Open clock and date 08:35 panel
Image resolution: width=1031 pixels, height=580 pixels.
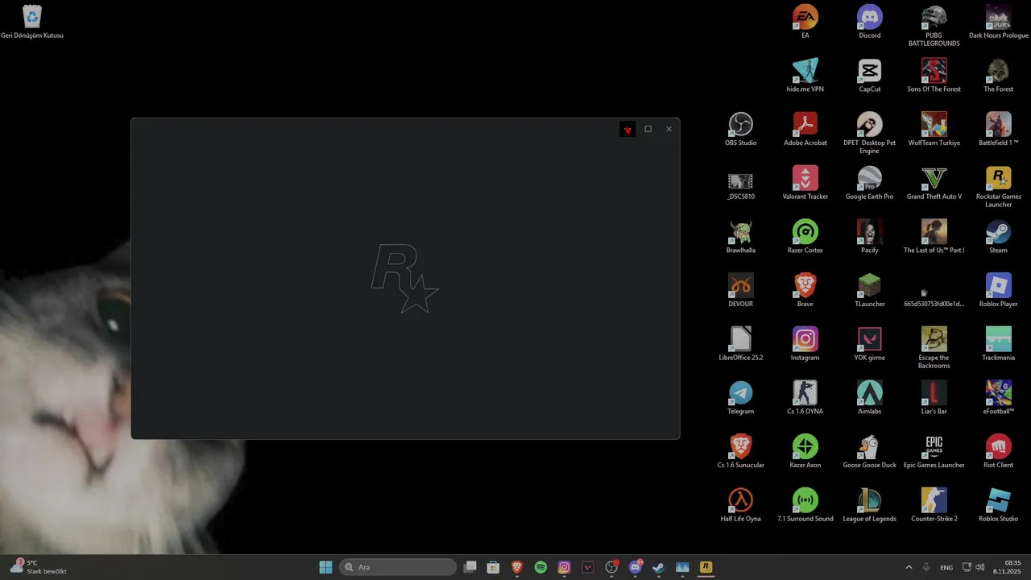tap(1008, 567)
